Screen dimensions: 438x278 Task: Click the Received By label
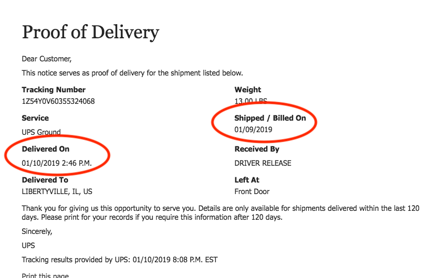click(257, 149)
